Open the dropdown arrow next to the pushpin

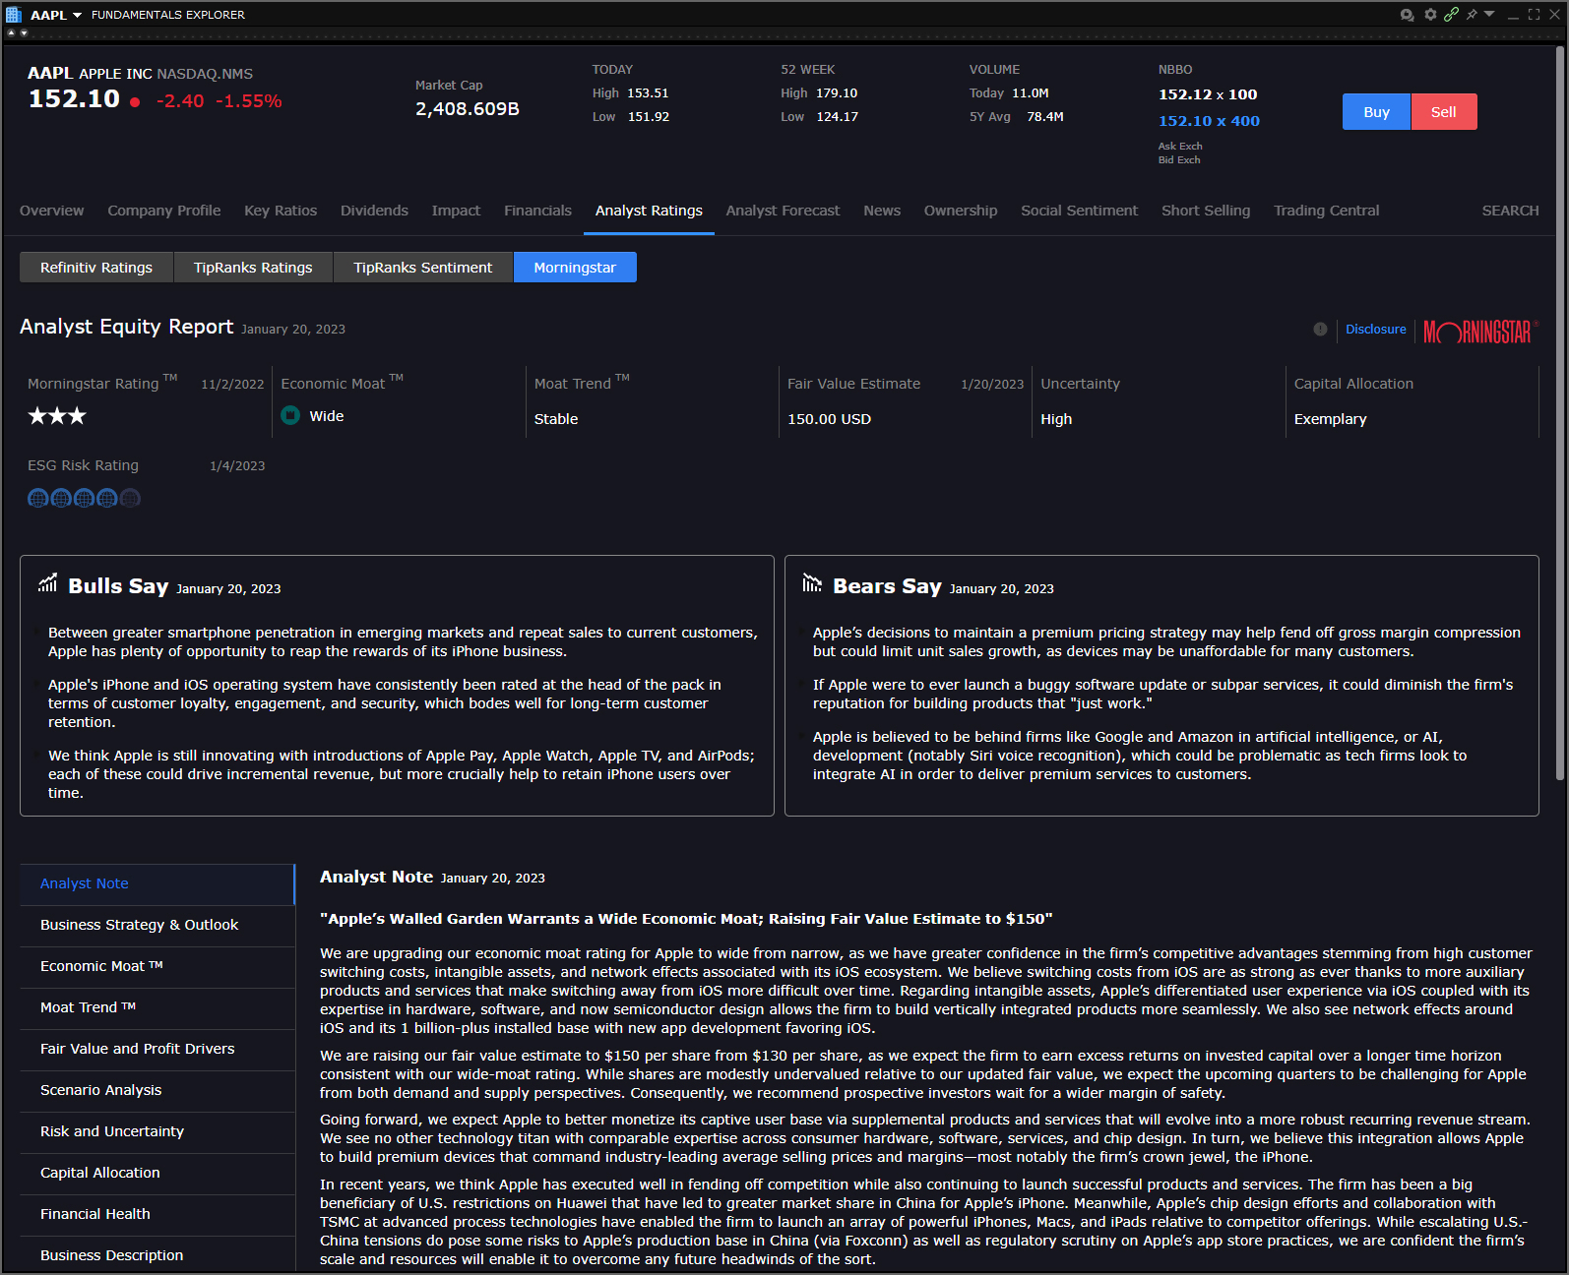pos(1489,15)
